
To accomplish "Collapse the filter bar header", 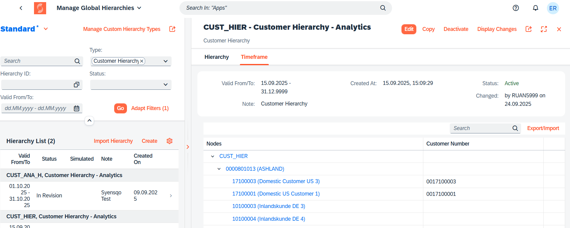I will click(89, 121).
